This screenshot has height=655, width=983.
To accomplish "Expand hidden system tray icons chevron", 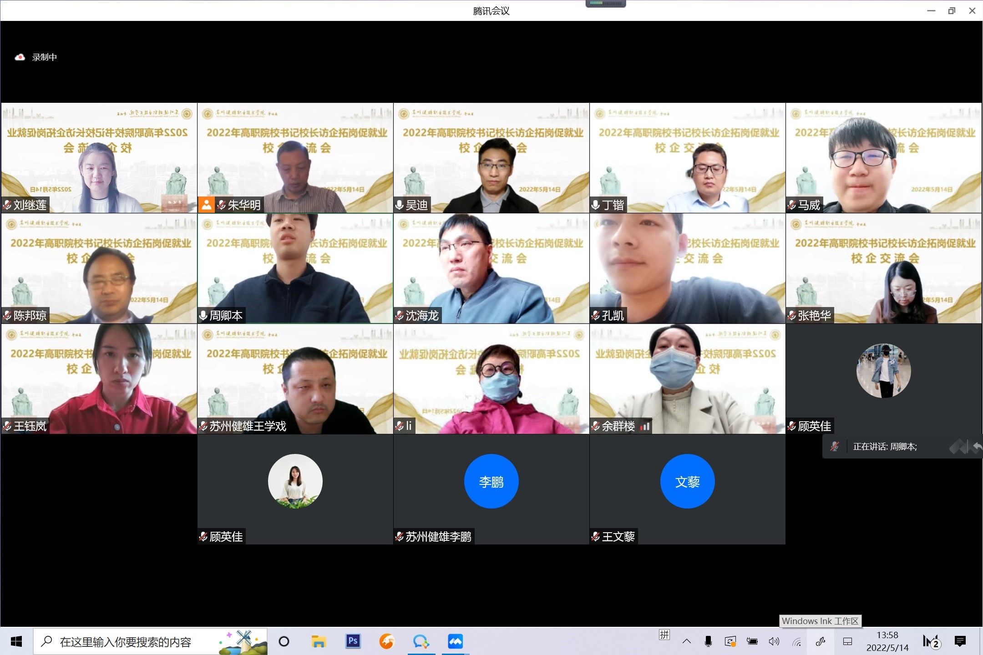I will [x=687, y=641].
